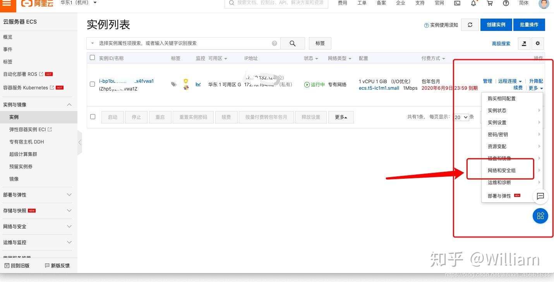Open 运维和诊断 submenu

pyautogui.click(x=512, y=182)
